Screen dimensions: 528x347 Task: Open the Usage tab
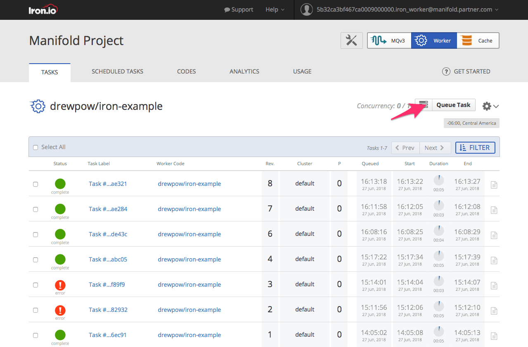coord(302,71)
